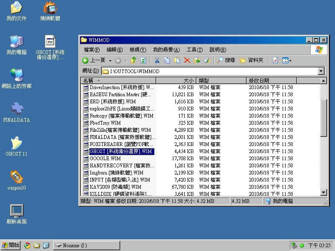335x251 pixels.
Task: Select the GHOST [系統備份還原] desktop file icon
Action: pos(50,47)
